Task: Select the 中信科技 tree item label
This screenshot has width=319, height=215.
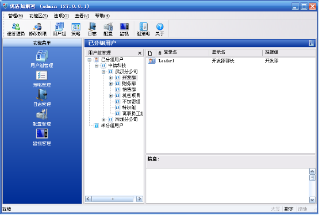Action: coord(117,66)
